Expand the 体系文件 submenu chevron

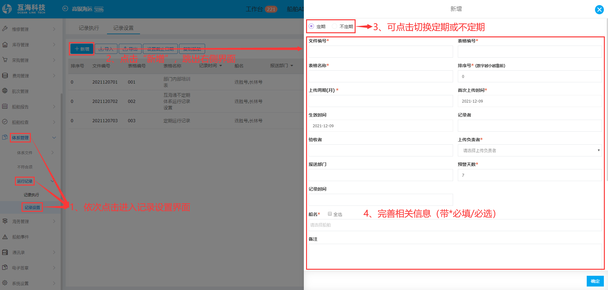tap(52, 153)
